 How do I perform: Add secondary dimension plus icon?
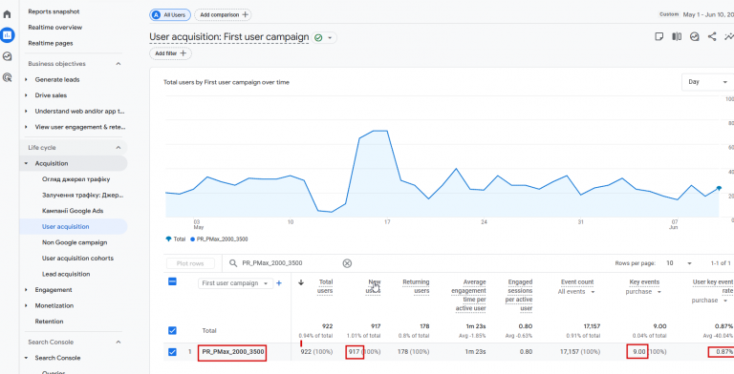[279, 283]
